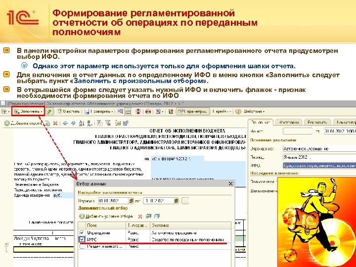
Task: Click the minus group collapse marker in the left margin
Action: click(x=6, y=244)
